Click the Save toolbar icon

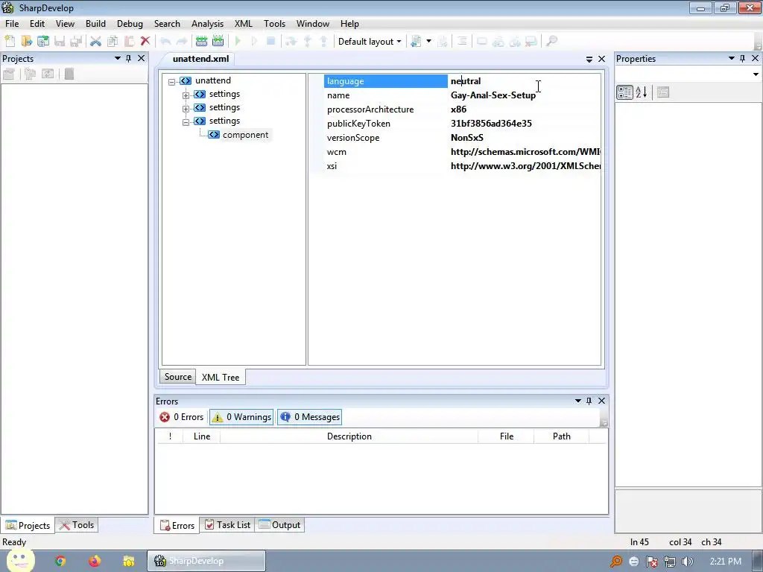pos(60,42)
